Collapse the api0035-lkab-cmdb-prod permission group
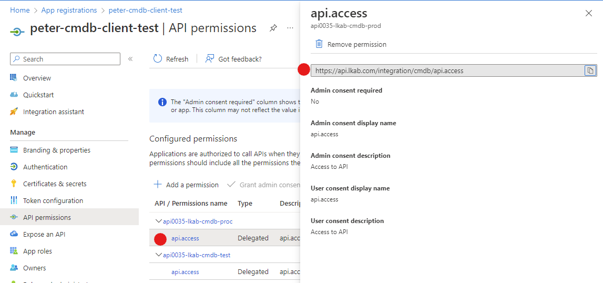 tap(159, 221)
